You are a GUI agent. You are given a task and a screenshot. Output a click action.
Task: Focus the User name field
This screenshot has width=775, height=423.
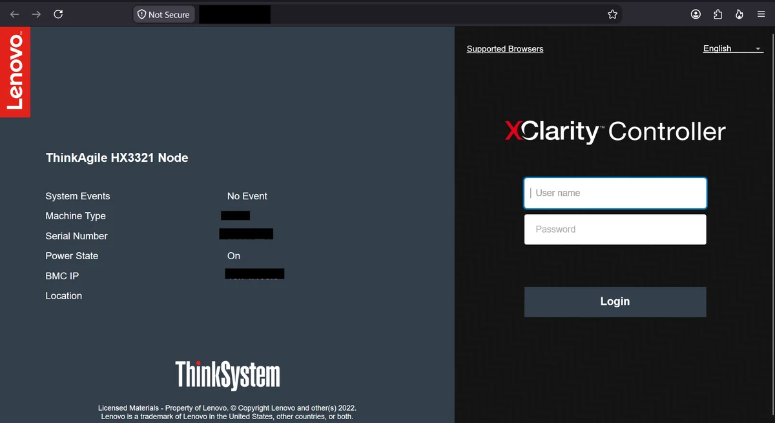pos(615,193)
